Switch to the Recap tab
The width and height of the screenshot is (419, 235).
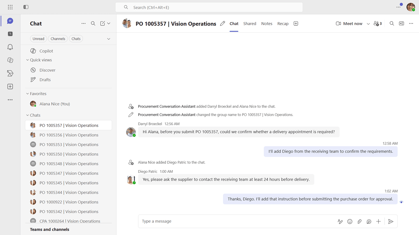pos(283,24)
